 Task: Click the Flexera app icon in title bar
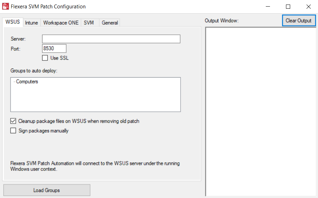coord(6,7)
